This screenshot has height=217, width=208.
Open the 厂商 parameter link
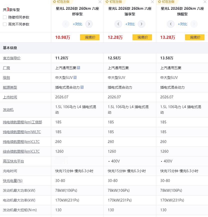tap(6, 68)
